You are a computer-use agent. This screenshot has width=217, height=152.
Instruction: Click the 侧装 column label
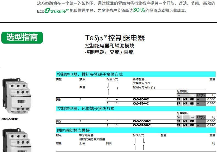click(x=109, y=143)
